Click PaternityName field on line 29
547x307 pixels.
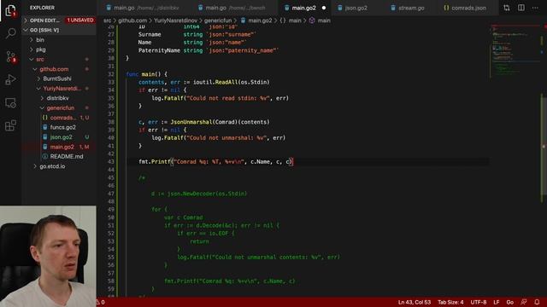tap(159, 51)
